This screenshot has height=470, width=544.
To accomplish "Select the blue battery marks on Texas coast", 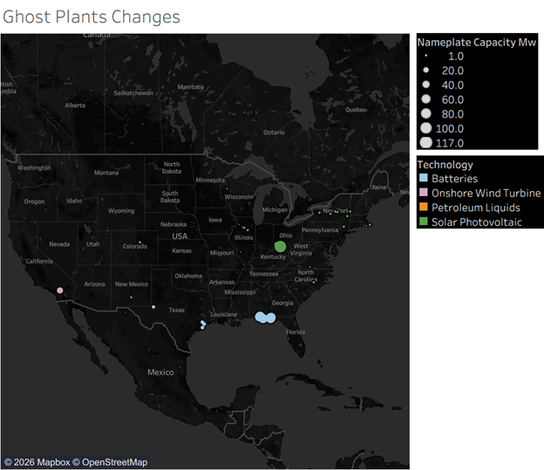I will [203, 324].
